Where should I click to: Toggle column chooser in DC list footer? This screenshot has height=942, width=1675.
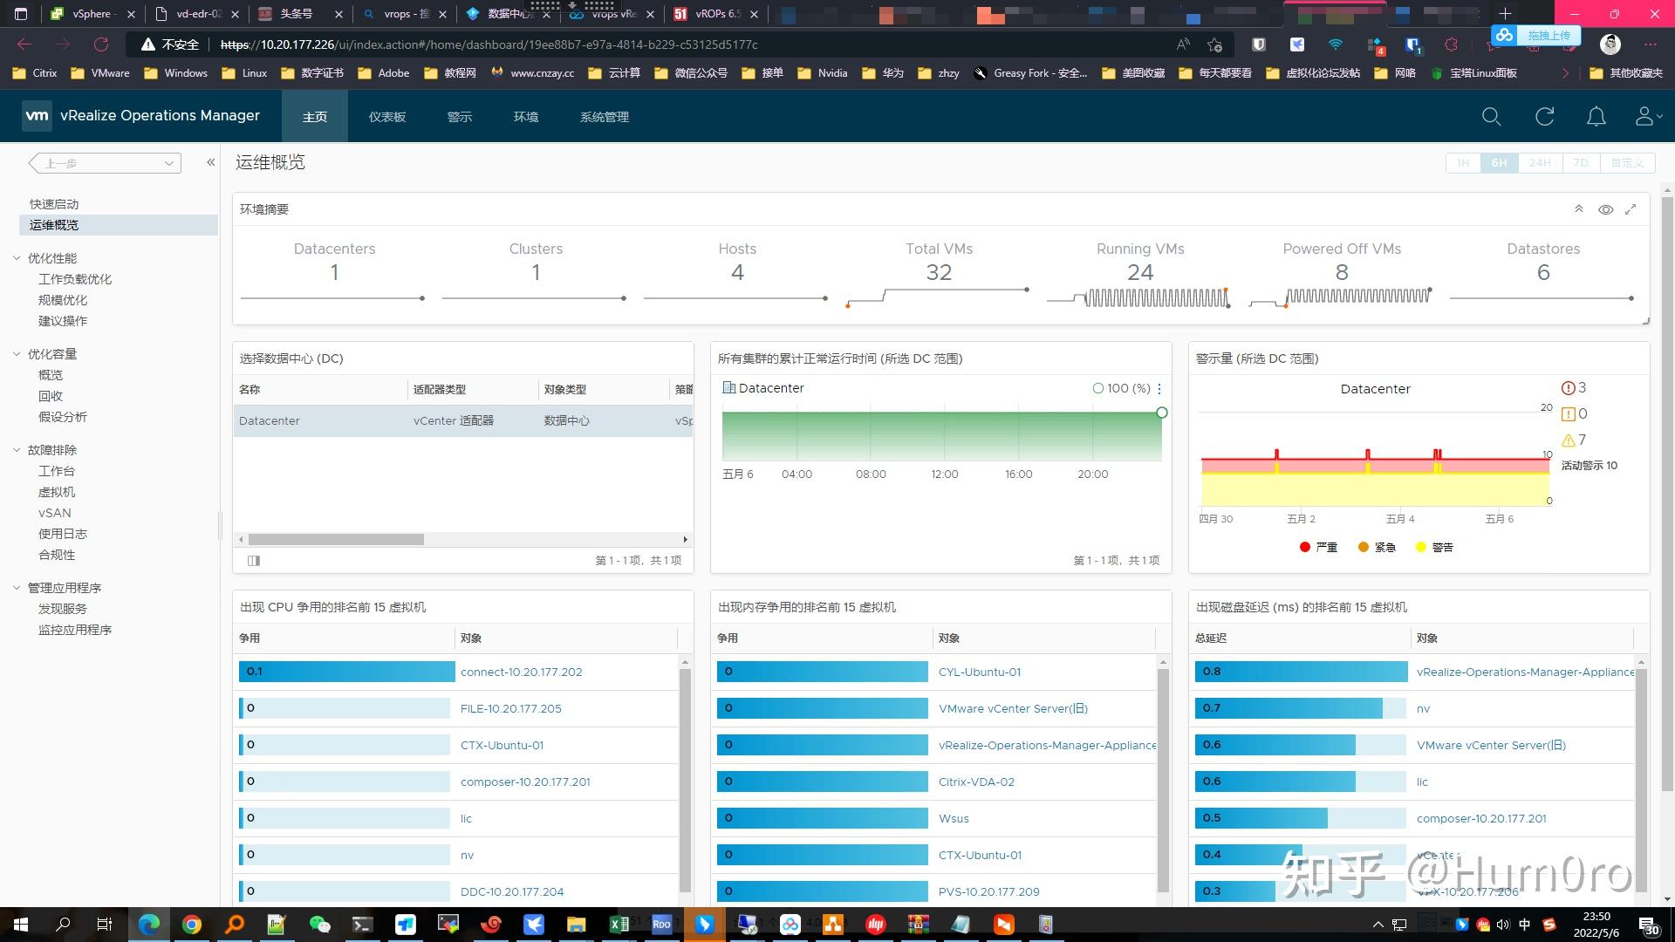[254, 561]
